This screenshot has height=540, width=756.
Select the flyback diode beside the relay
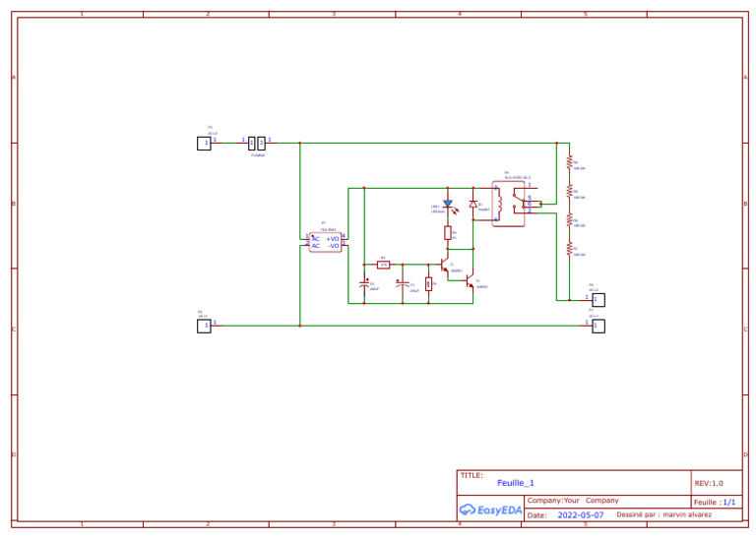(472, 205)
